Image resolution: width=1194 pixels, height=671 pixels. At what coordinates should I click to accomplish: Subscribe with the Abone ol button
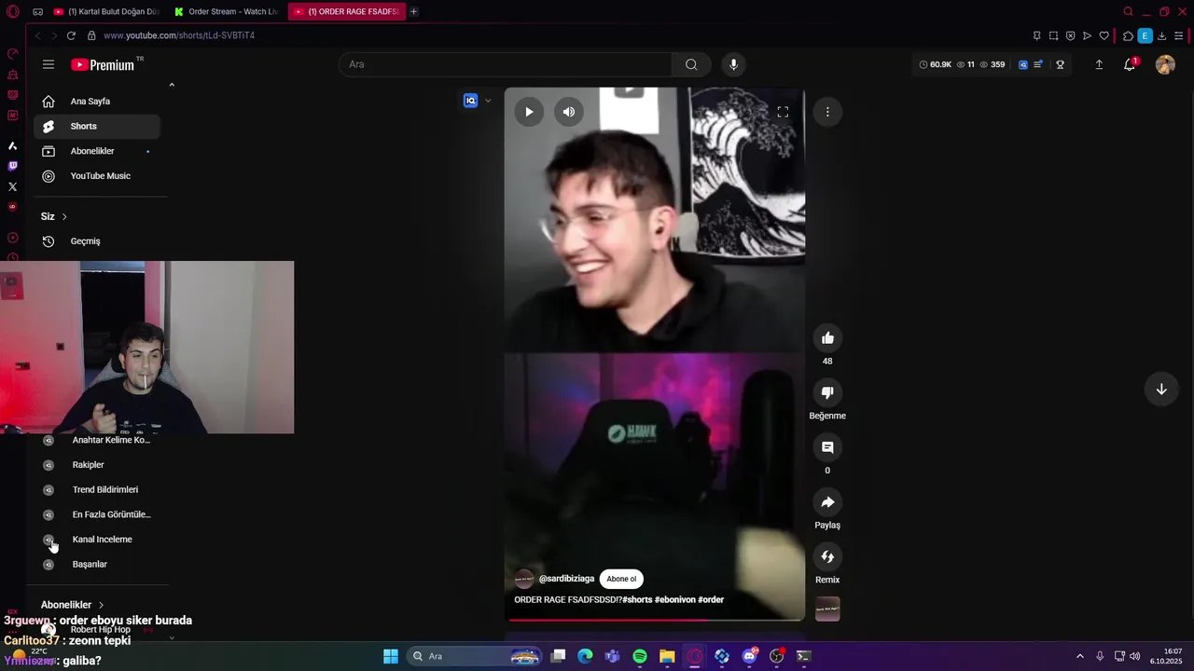[x=621, y=579]
